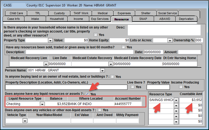Click the Ownership % field

coord(199,40)
